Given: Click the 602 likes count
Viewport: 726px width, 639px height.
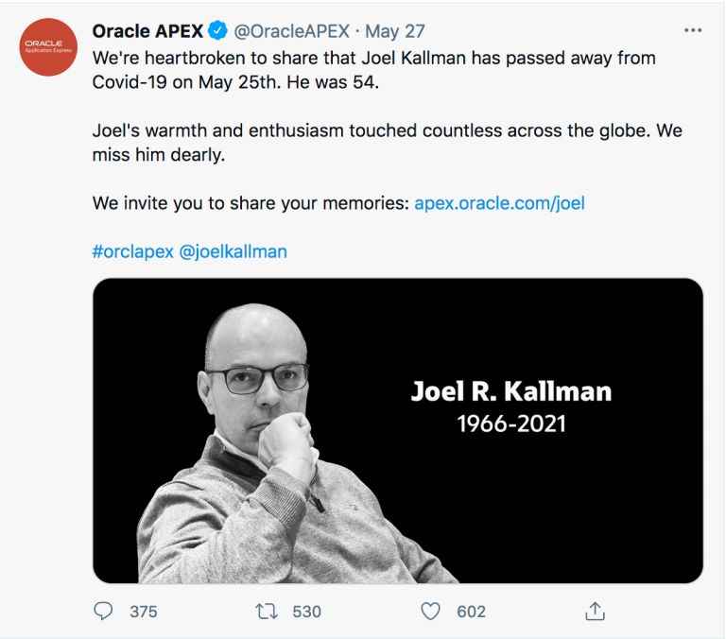Looking at the screenshot, I should [471, 612].
